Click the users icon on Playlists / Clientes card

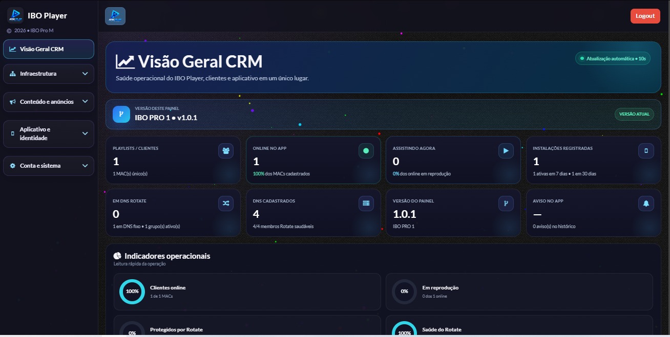226,151
